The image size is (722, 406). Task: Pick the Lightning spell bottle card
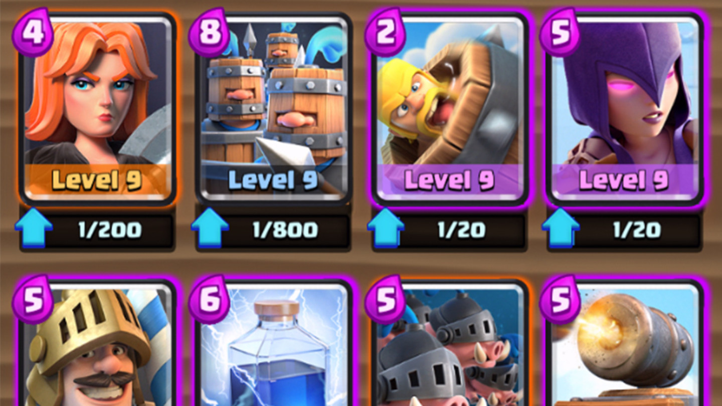tap(273, 343)
